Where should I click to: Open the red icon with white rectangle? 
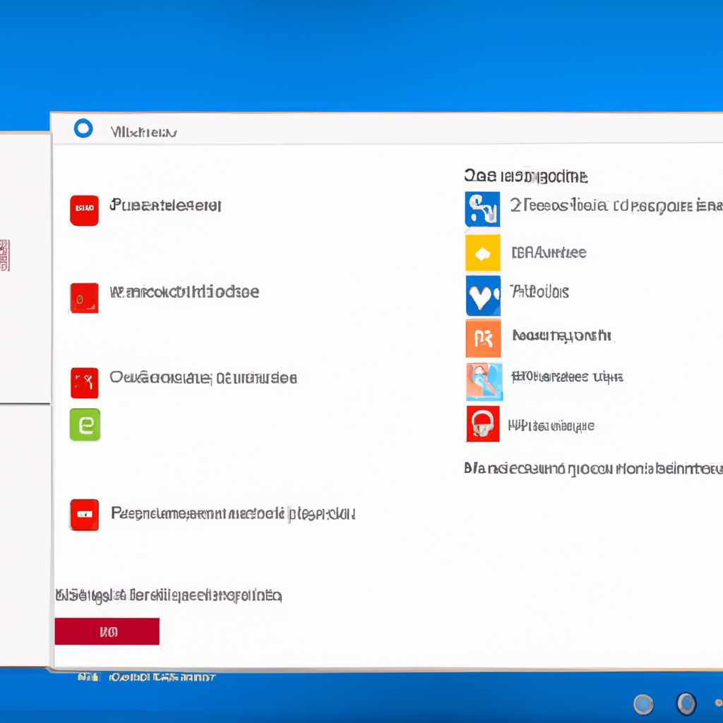(85, 515)
